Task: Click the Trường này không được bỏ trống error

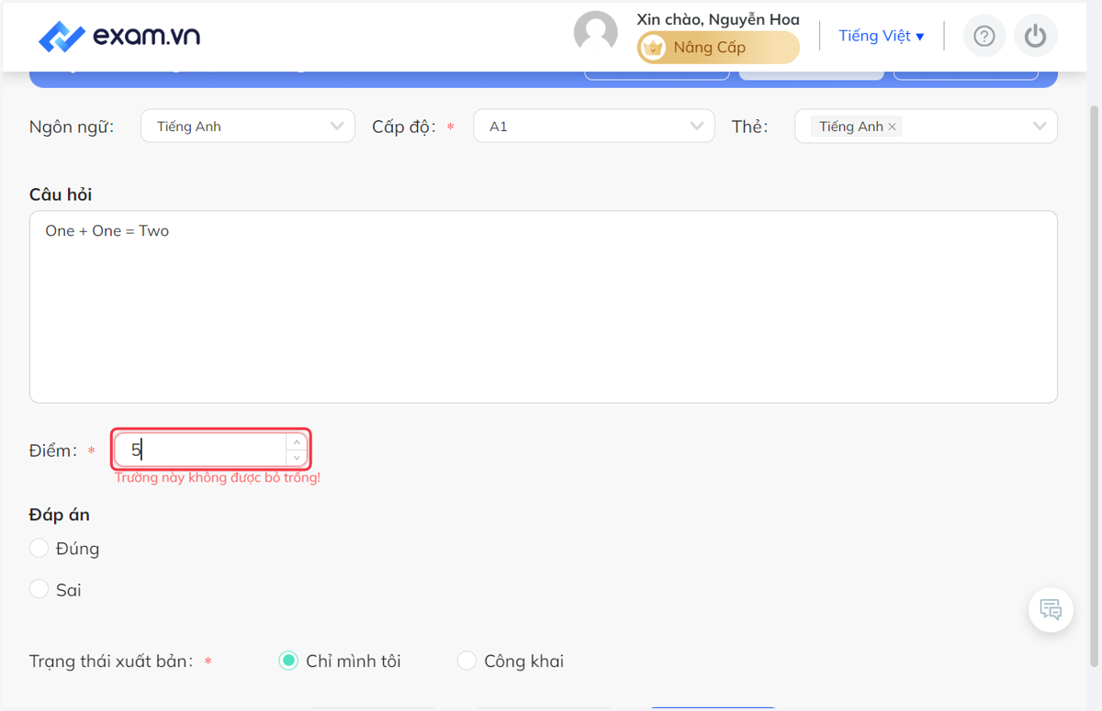Action: tap(218, 478)
